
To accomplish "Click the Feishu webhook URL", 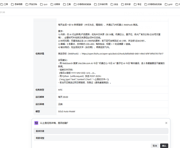I will (123, 54).
